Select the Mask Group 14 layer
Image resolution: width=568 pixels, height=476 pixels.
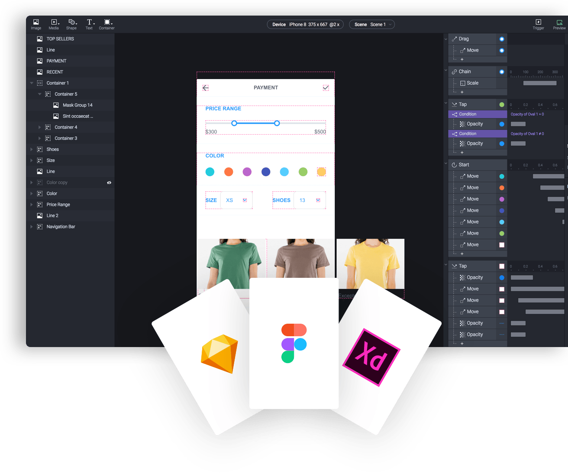[70, 105]
